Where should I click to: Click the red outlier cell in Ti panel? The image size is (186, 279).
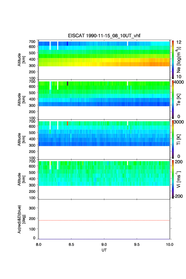pos(68,123)
